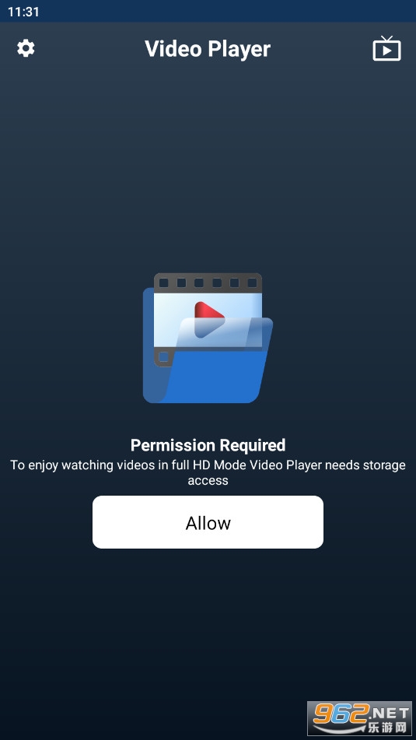Viewport: 416px width, 740px height.
Task: Click the orange 962 digits in the watermark
Action: (x=341, y=714)
